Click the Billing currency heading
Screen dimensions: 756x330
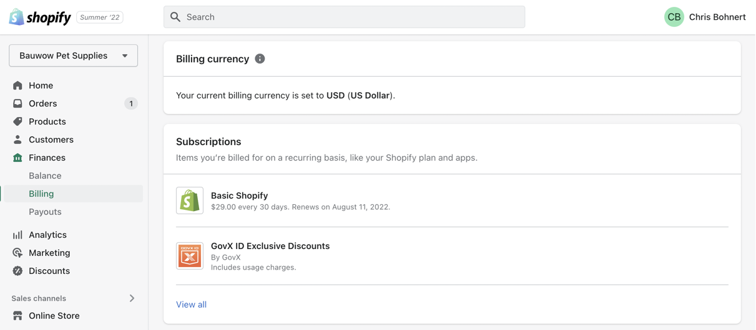click(212, 59)
